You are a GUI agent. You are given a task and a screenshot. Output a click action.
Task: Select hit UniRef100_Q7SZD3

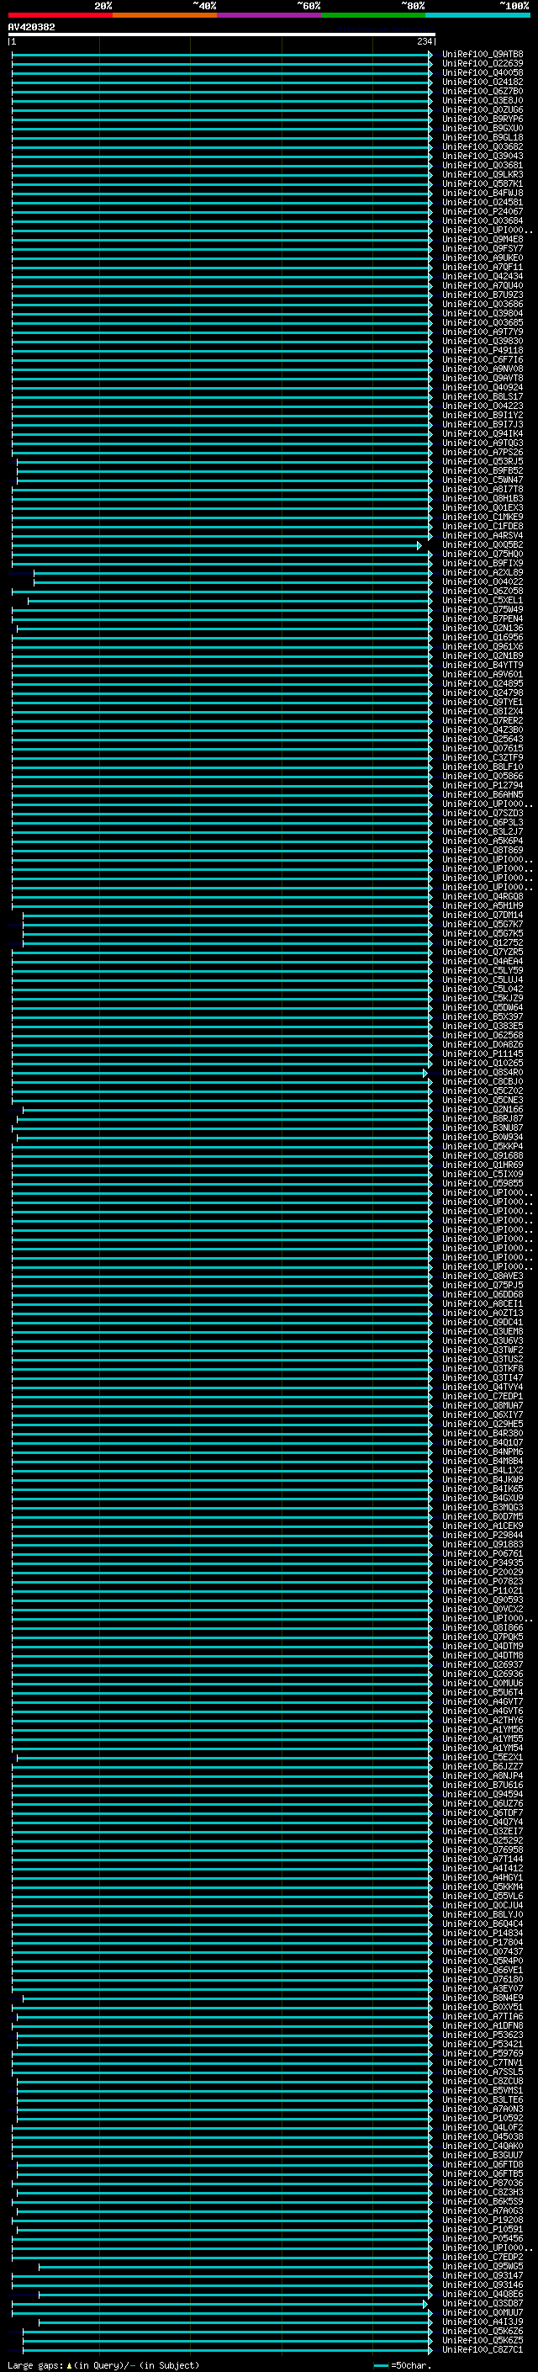pos(483,812)
